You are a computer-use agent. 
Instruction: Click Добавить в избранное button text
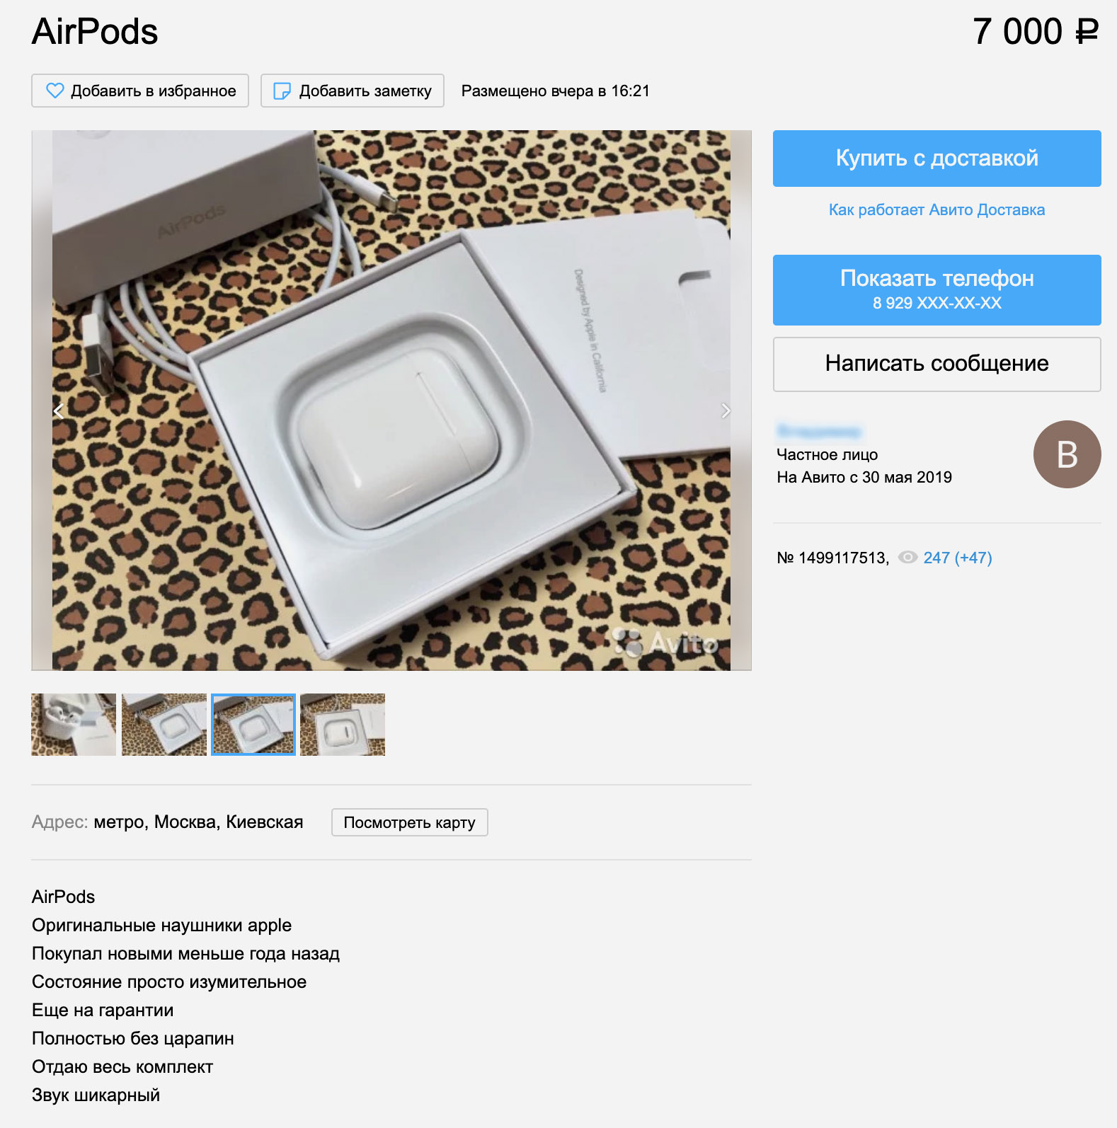point(154,91)
